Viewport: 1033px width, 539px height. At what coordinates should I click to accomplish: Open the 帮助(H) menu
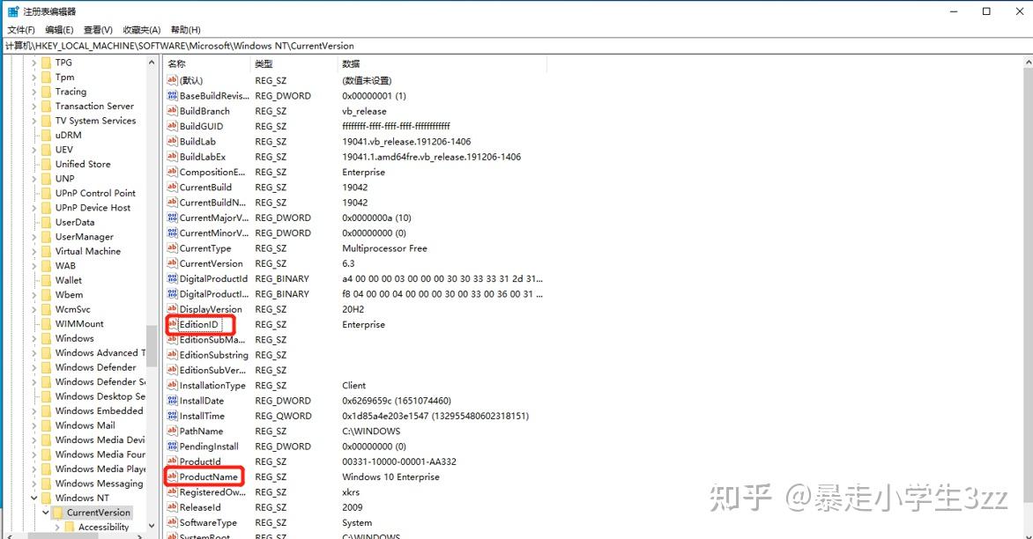pyautogui.click(x=186, y=30)
